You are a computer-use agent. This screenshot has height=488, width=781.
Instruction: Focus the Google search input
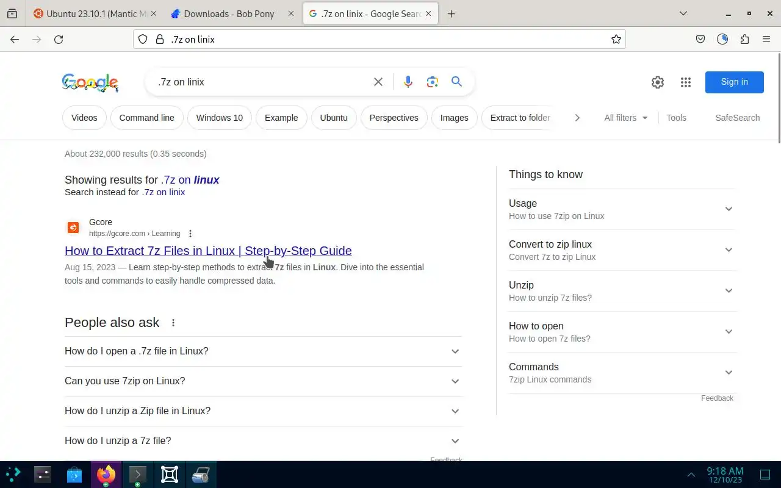(262, 82)
